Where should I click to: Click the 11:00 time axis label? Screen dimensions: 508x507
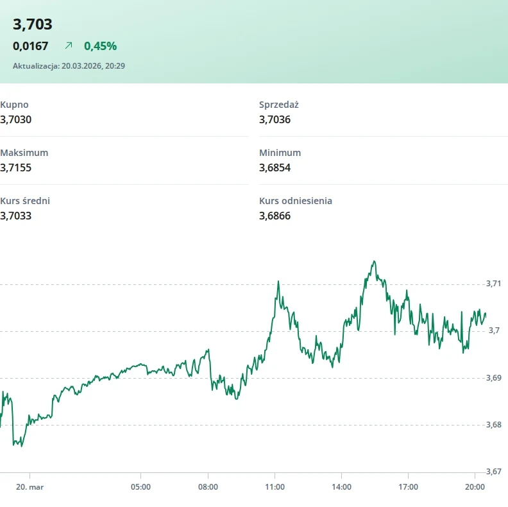(x=275, y=487)
